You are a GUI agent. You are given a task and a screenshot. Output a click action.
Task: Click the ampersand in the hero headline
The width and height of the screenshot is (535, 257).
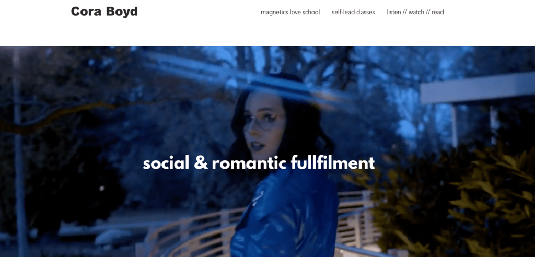pos(201,163)
